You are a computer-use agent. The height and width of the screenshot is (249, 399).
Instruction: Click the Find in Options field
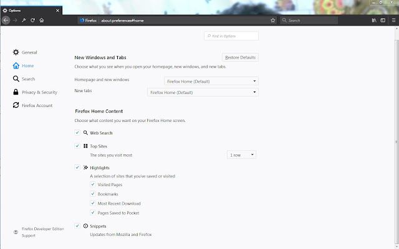231,36
